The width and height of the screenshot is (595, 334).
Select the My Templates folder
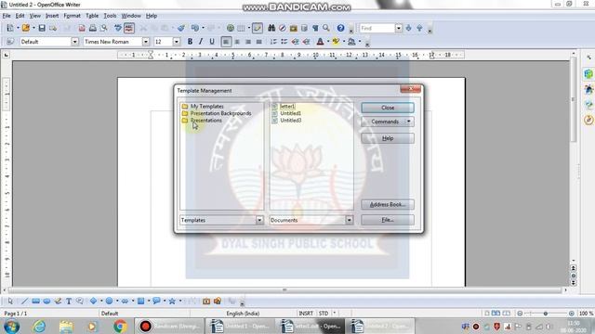(206, 107)
